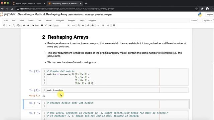Close the Describing a Matrix browser tab

[80, 3]
